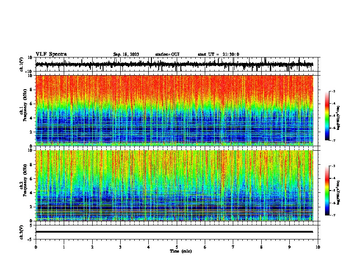Click the ch.1 voltage waveform trace
This screenshot has height=277, width=358.
[x=174, y=64]
